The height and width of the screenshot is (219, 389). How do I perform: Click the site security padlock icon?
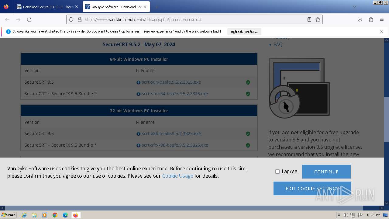[x=80, y=19]
